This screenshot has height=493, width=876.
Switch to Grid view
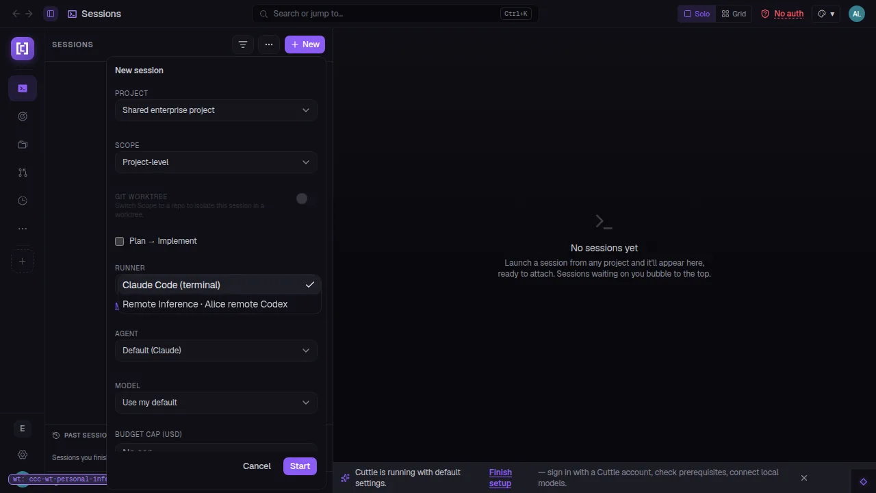(x=734, y=14)
